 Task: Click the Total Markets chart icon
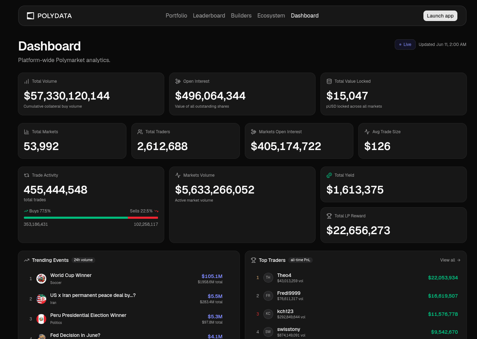[x=27, y=132]
